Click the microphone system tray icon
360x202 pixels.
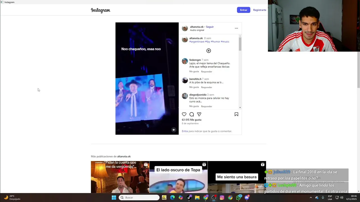click(323, 198)
